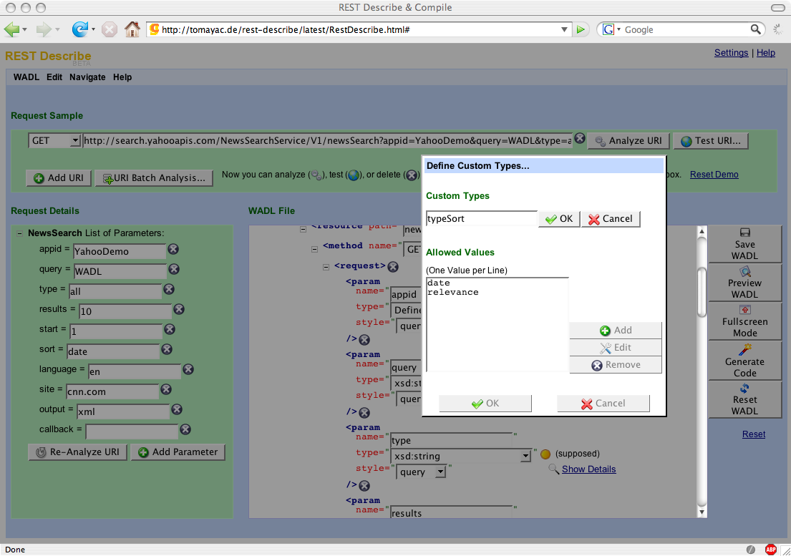Collapse the method node in the WADL tree
The image size is (791, 556).
(x=314, y=249)
